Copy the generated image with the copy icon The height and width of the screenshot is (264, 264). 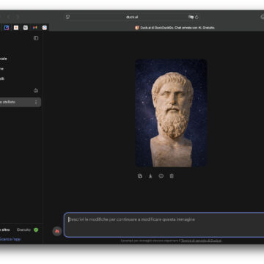pos(140,176)
